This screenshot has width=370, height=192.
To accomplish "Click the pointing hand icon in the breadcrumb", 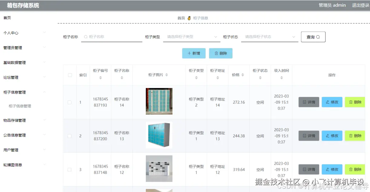I will [189, 18].
